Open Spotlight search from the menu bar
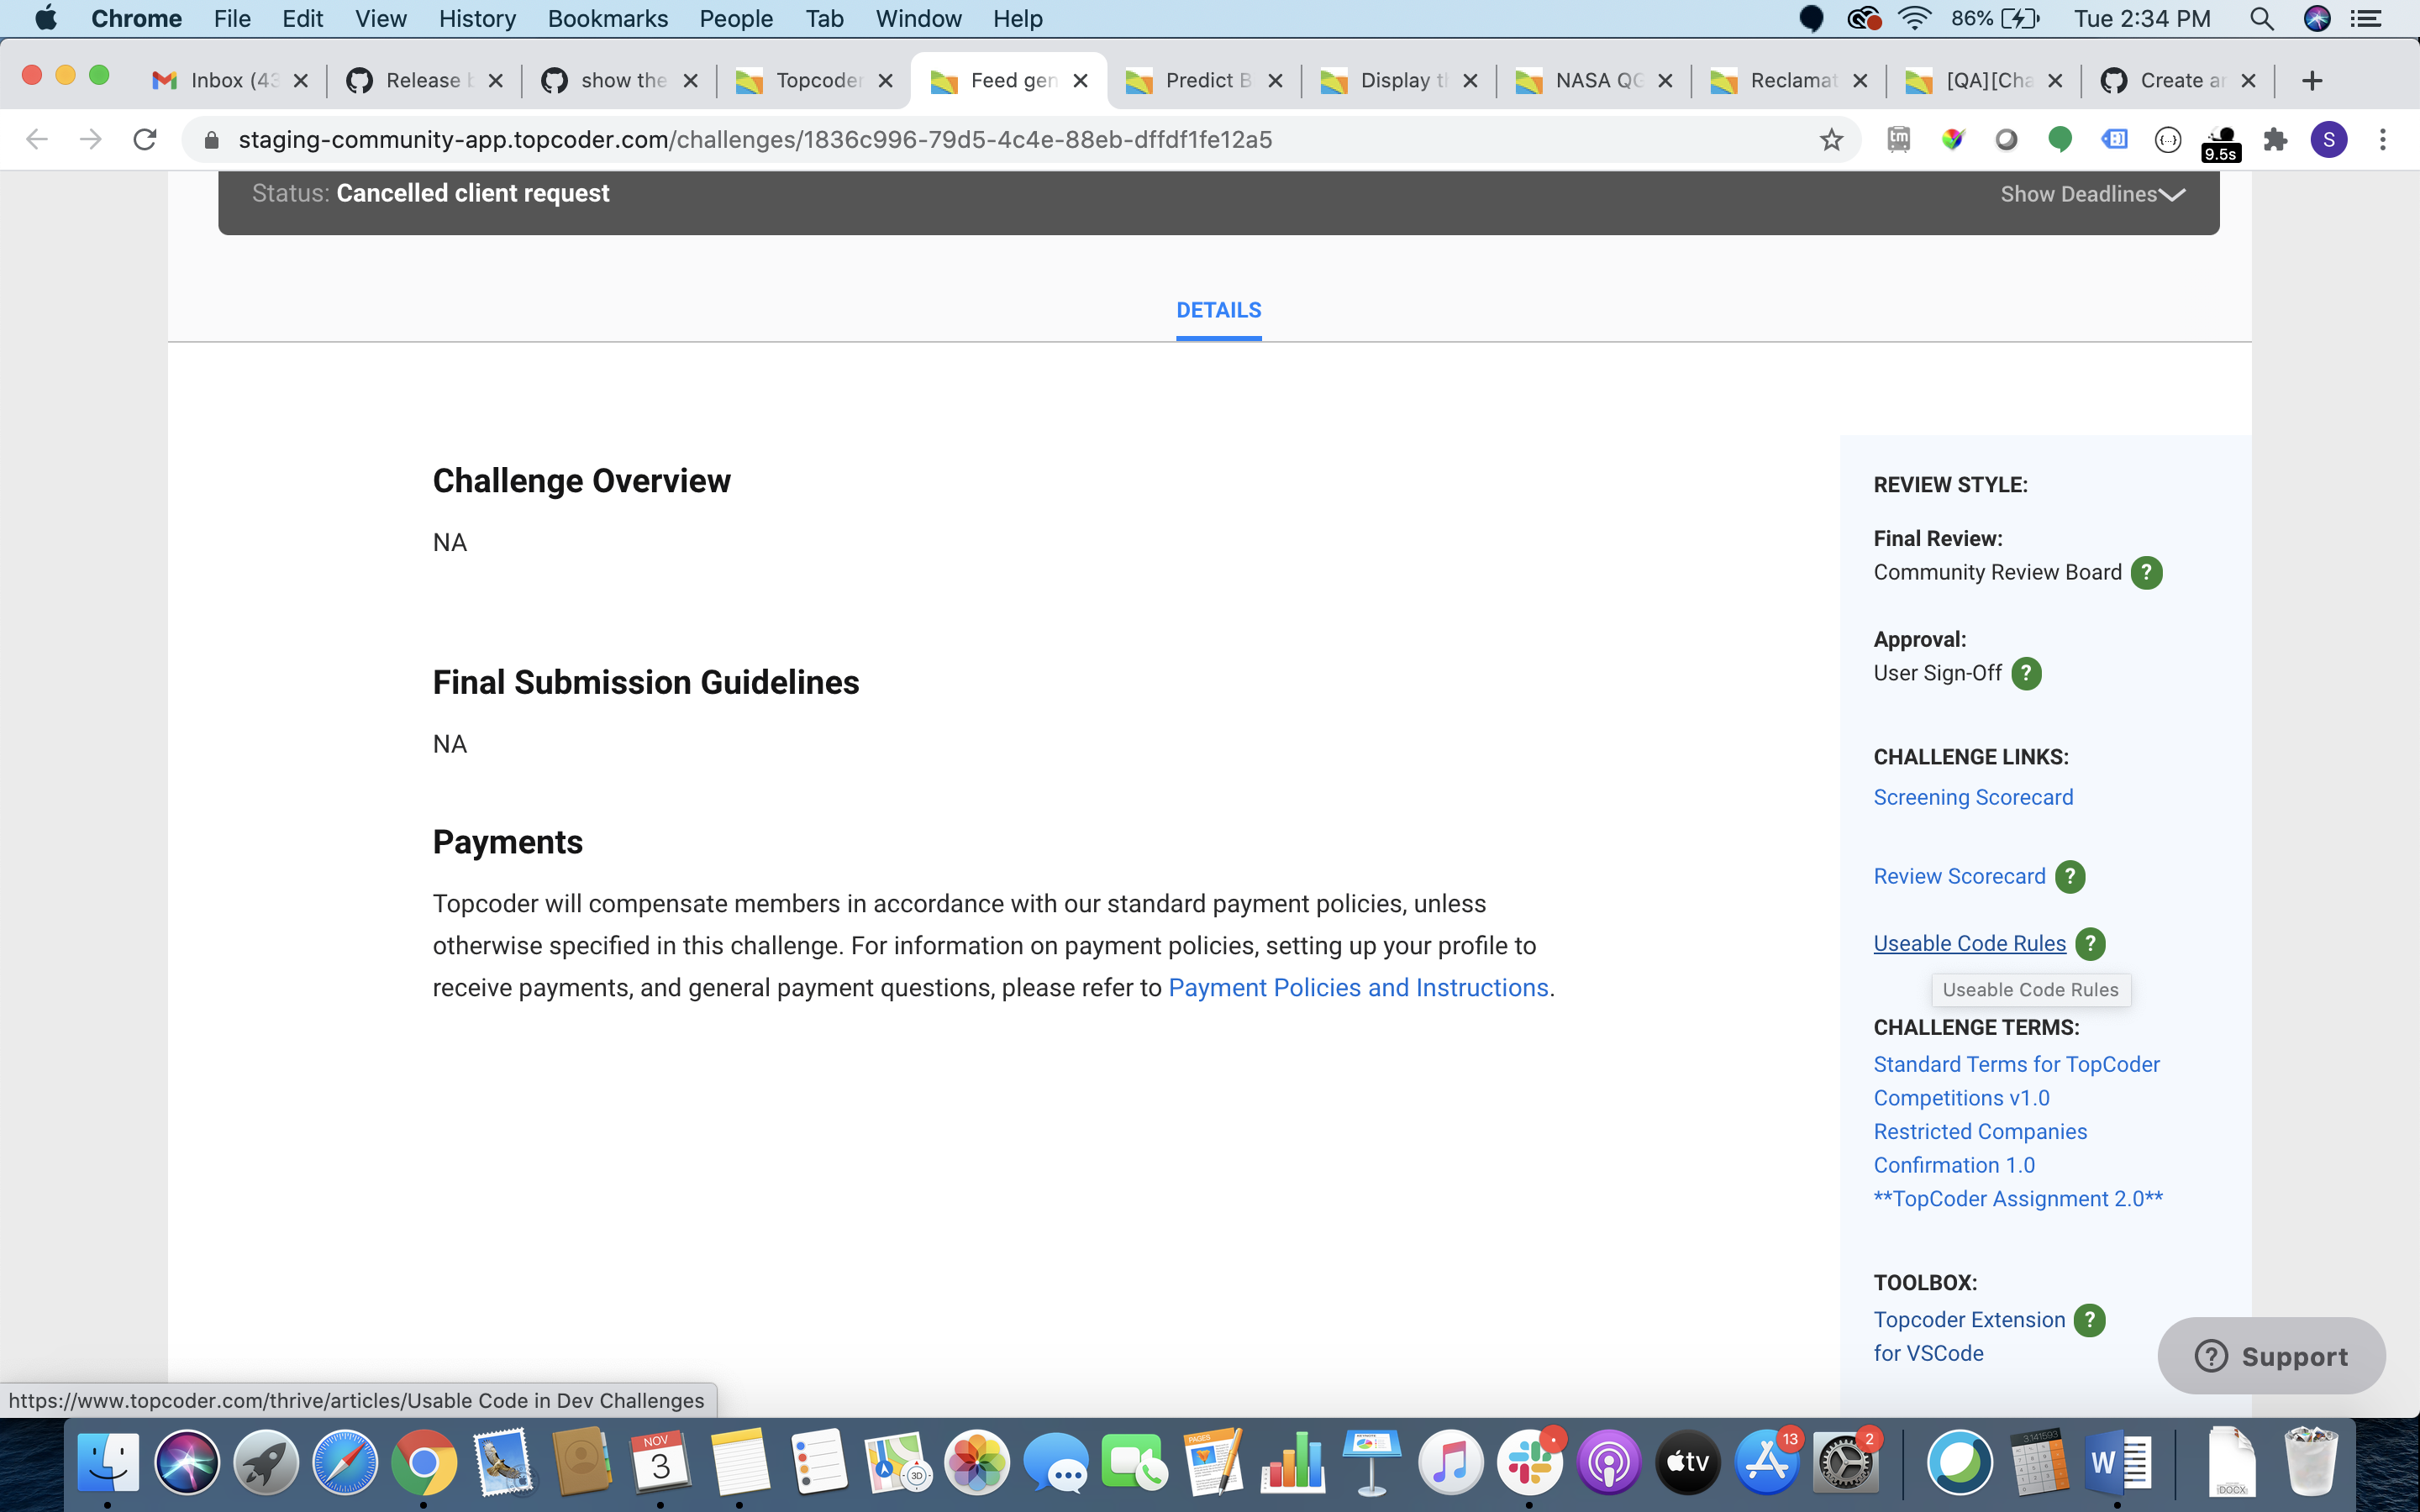 tap(2262, 18)
